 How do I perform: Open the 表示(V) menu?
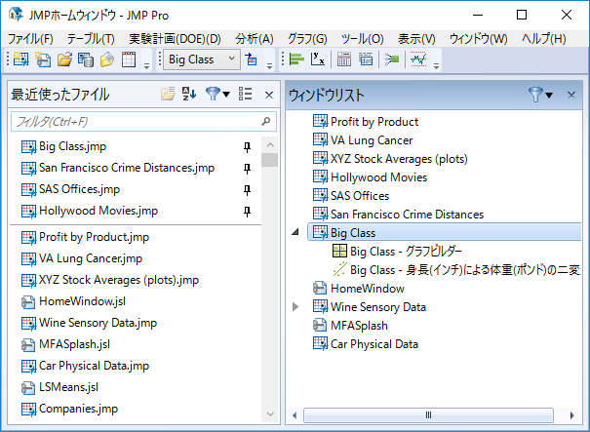(x=416, y=39)
